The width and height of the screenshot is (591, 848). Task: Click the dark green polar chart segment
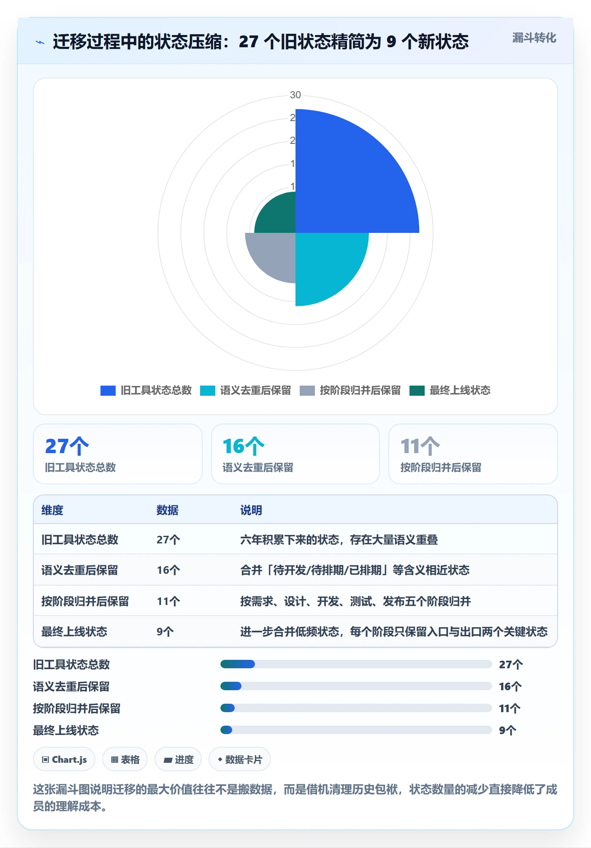click(x=279, y=216)
